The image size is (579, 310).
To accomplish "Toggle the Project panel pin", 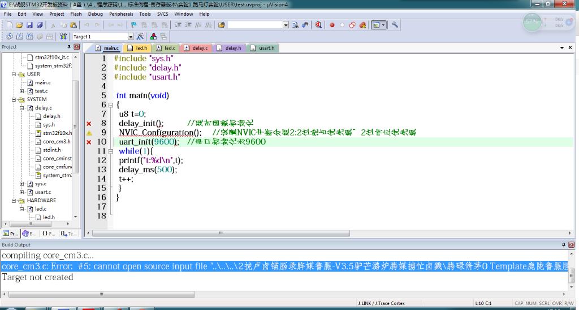I will click(68, 47).
